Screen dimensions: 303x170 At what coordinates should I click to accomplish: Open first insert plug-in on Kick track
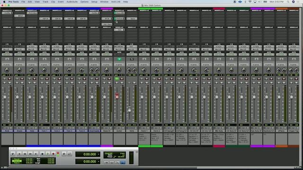click(x=7, y=13)
